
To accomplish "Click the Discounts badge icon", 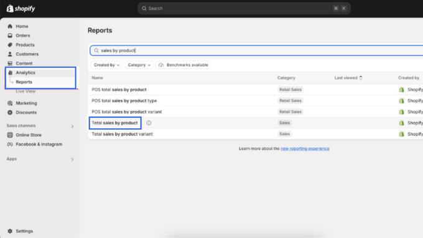I will tap(10, 112).
